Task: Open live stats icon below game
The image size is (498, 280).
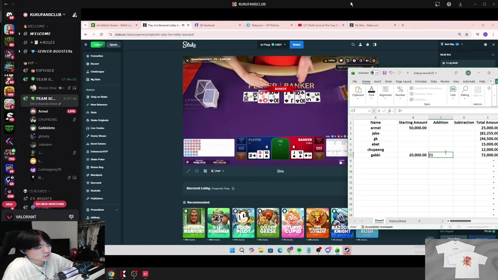Action: [x=205, y=171]
